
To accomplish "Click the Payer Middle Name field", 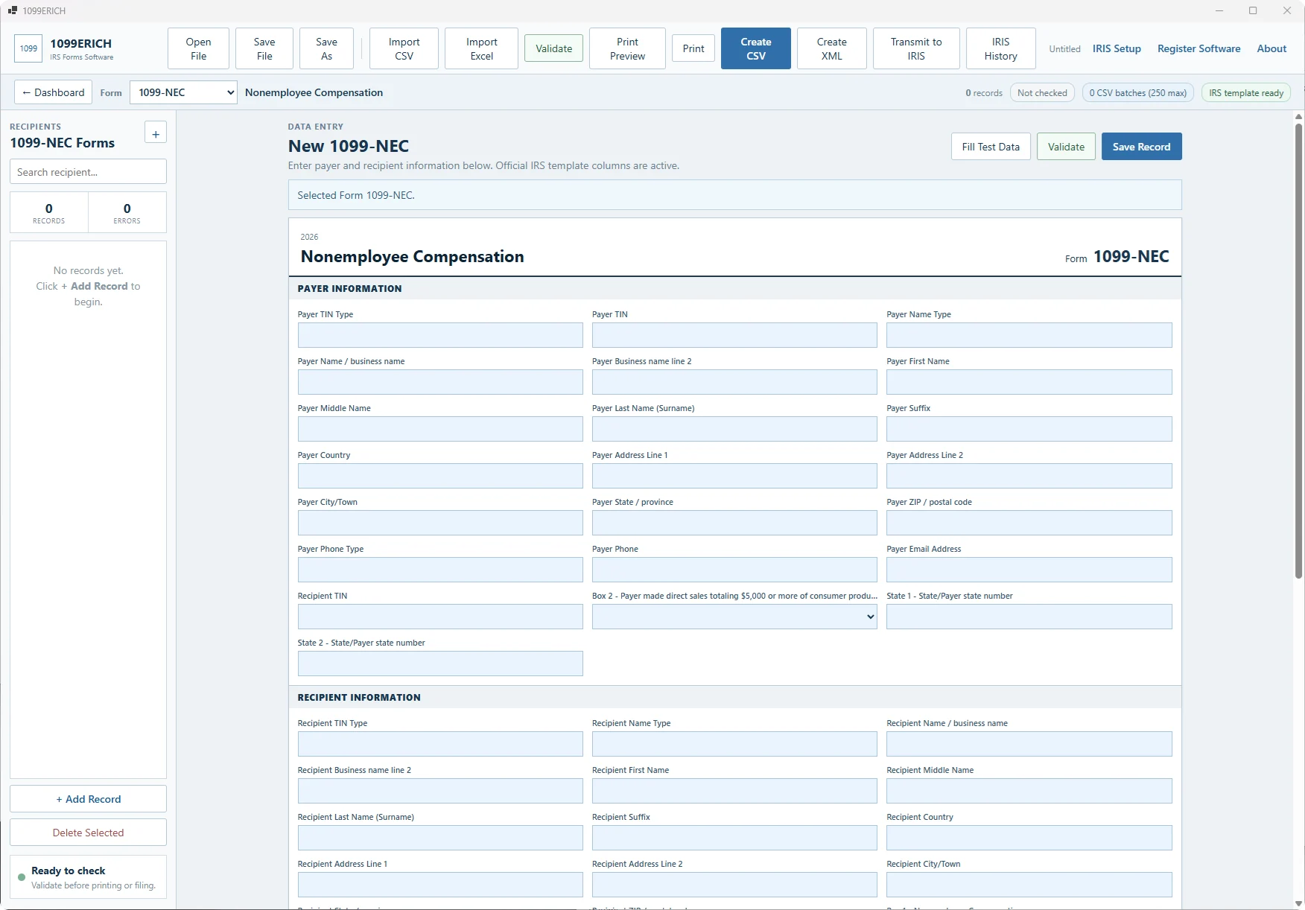I will pyautogui.click(x=440, y=429).
